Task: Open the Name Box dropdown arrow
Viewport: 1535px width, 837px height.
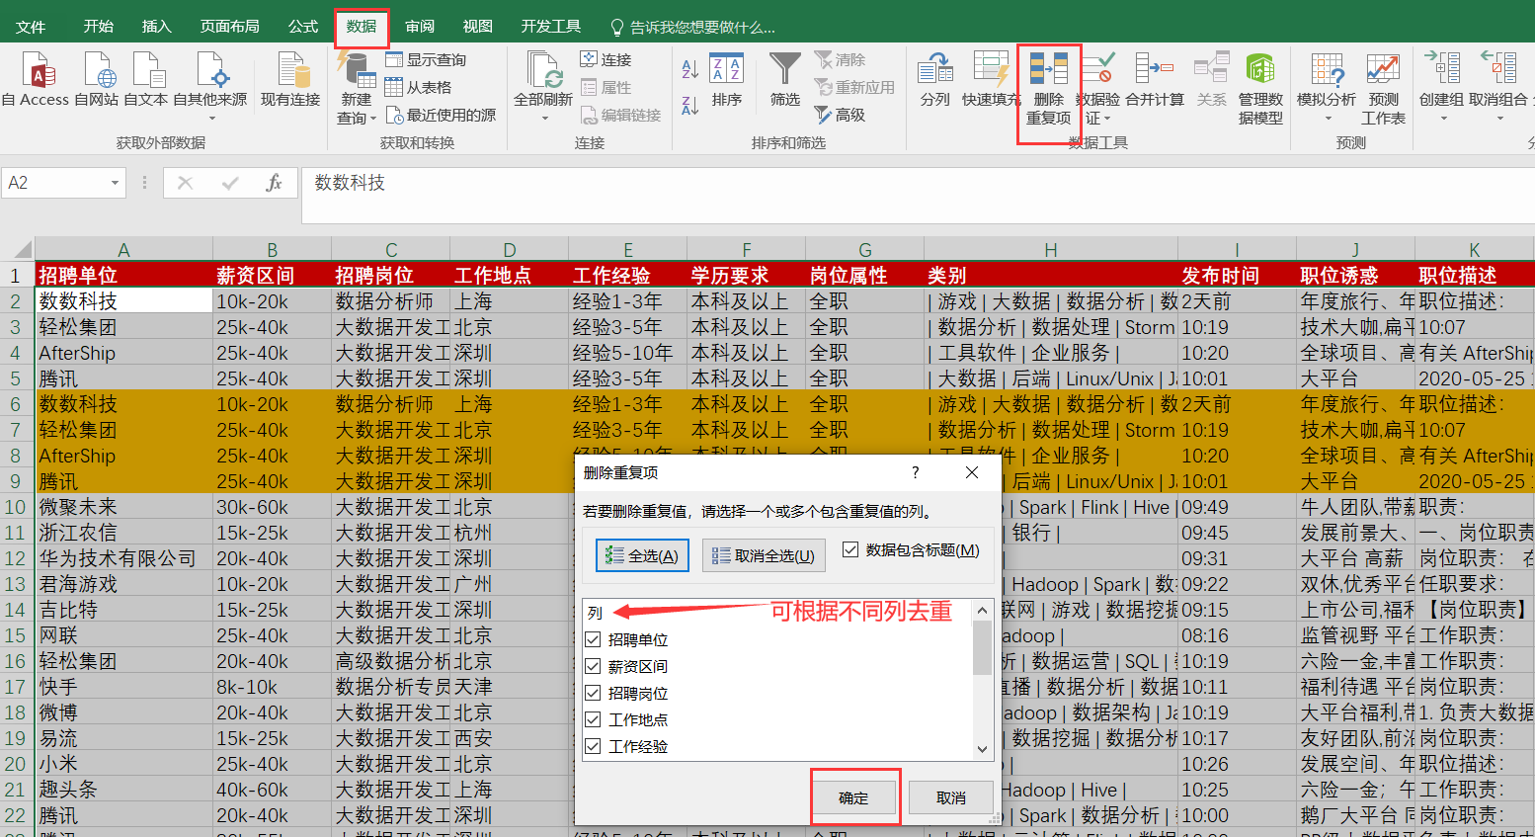Action: pos(115,183)
